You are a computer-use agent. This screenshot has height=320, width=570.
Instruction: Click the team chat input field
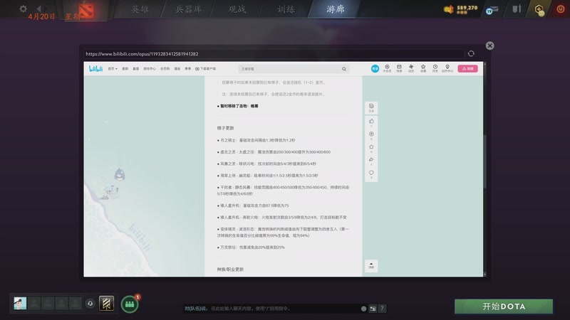(271, 309)
